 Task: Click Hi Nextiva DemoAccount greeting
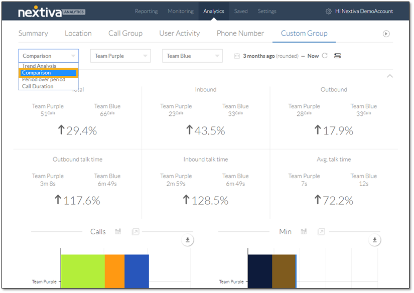coord(364,12)
